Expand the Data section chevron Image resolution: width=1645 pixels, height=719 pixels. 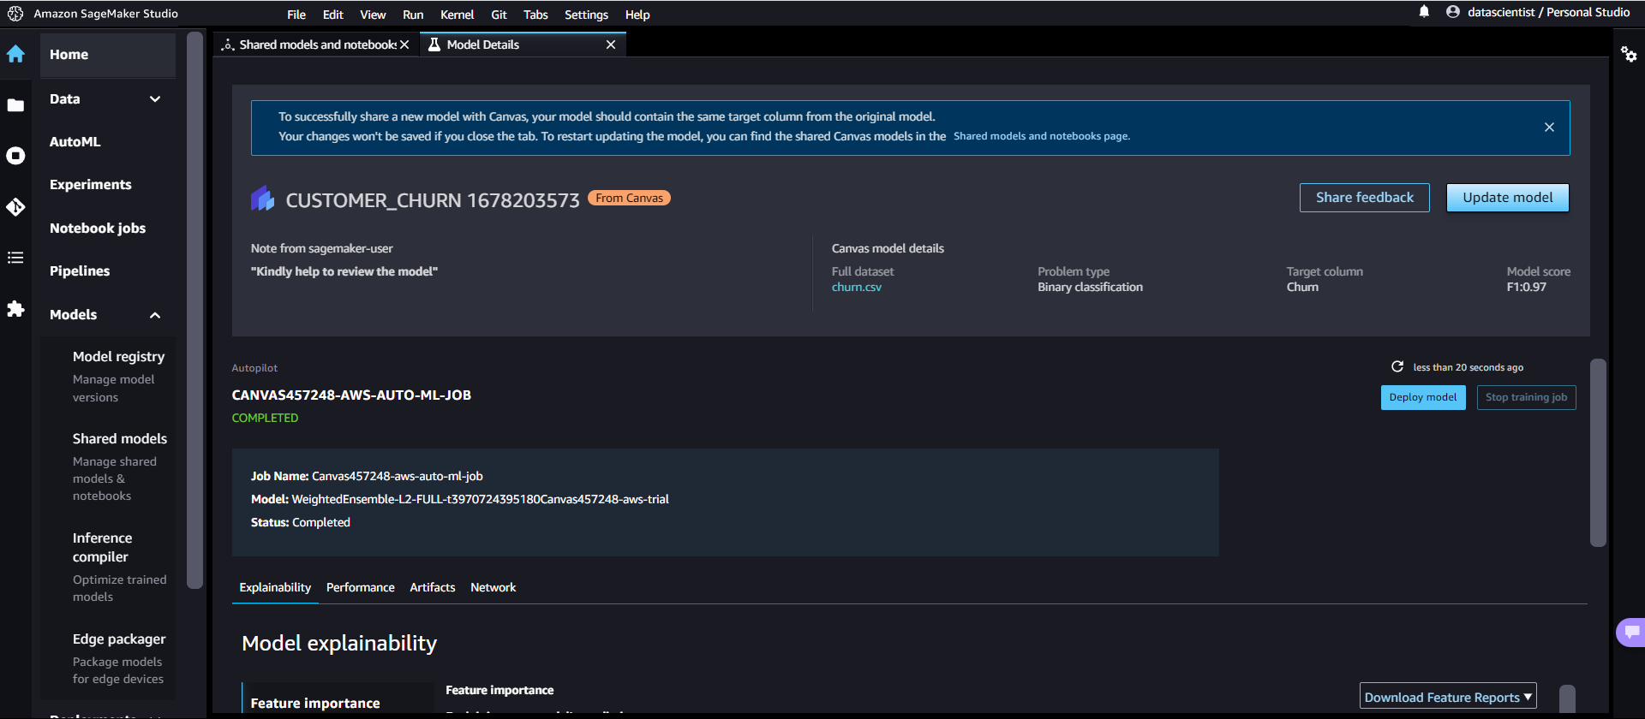[x=155, y=99]
